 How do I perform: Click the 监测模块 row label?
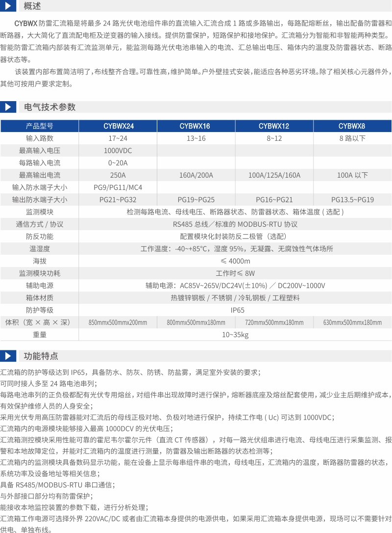point(39,212)
